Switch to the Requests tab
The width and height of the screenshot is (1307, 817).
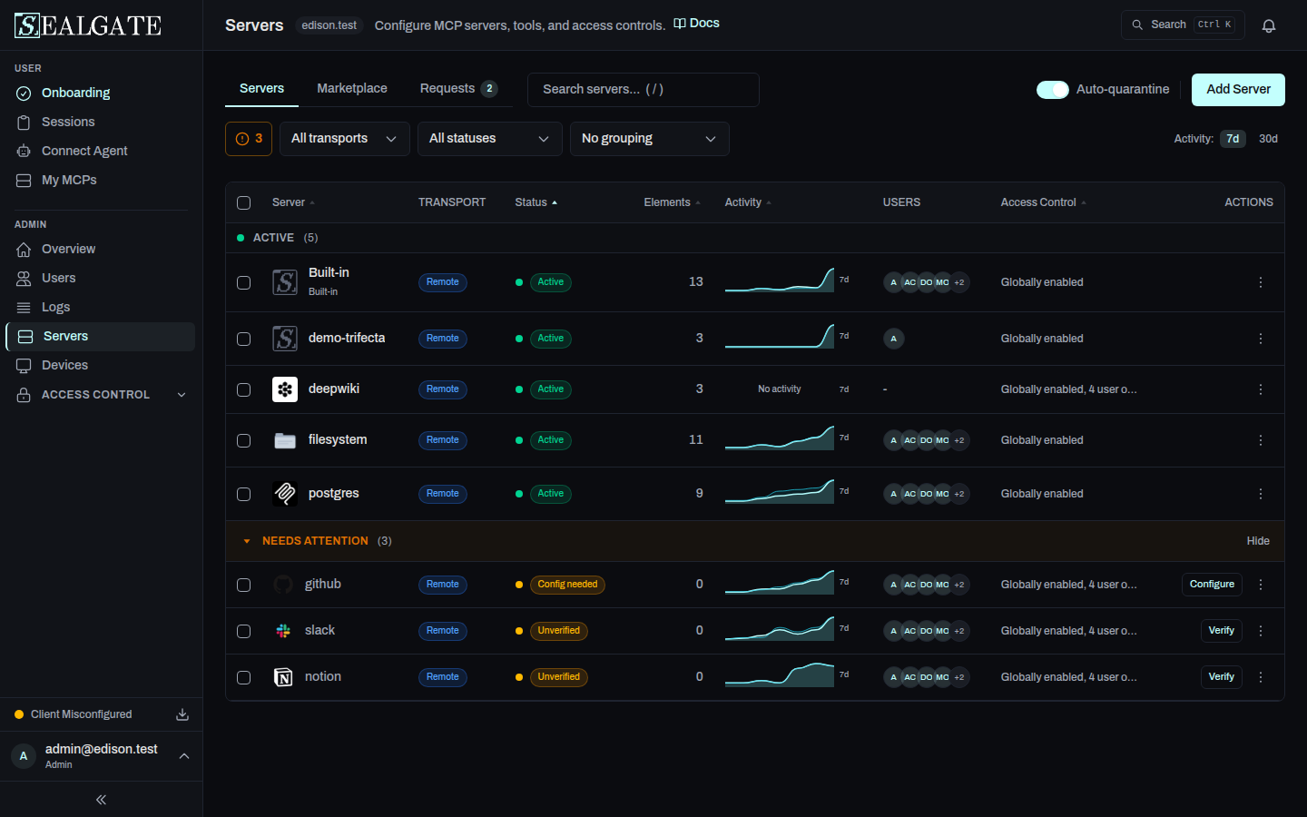pyautogui.click(x=458, y=88)
